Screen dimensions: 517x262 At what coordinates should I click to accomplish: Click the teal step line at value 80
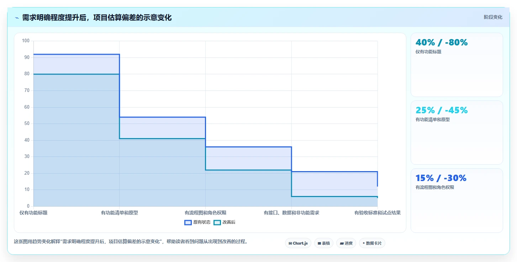click(x=77, y=74)
